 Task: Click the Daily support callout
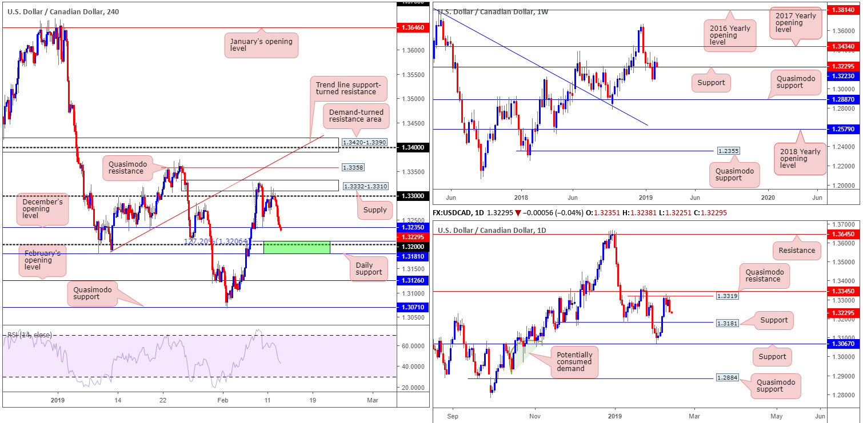(369, 268)
